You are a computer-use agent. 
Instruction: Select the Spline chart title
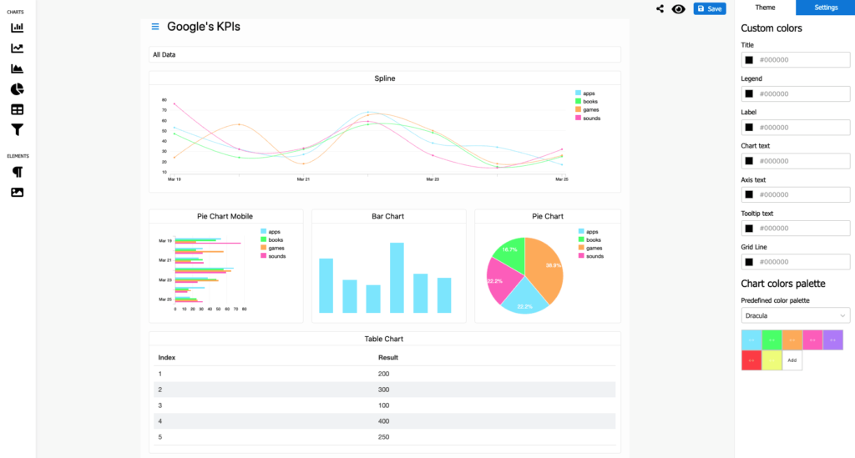385,78
